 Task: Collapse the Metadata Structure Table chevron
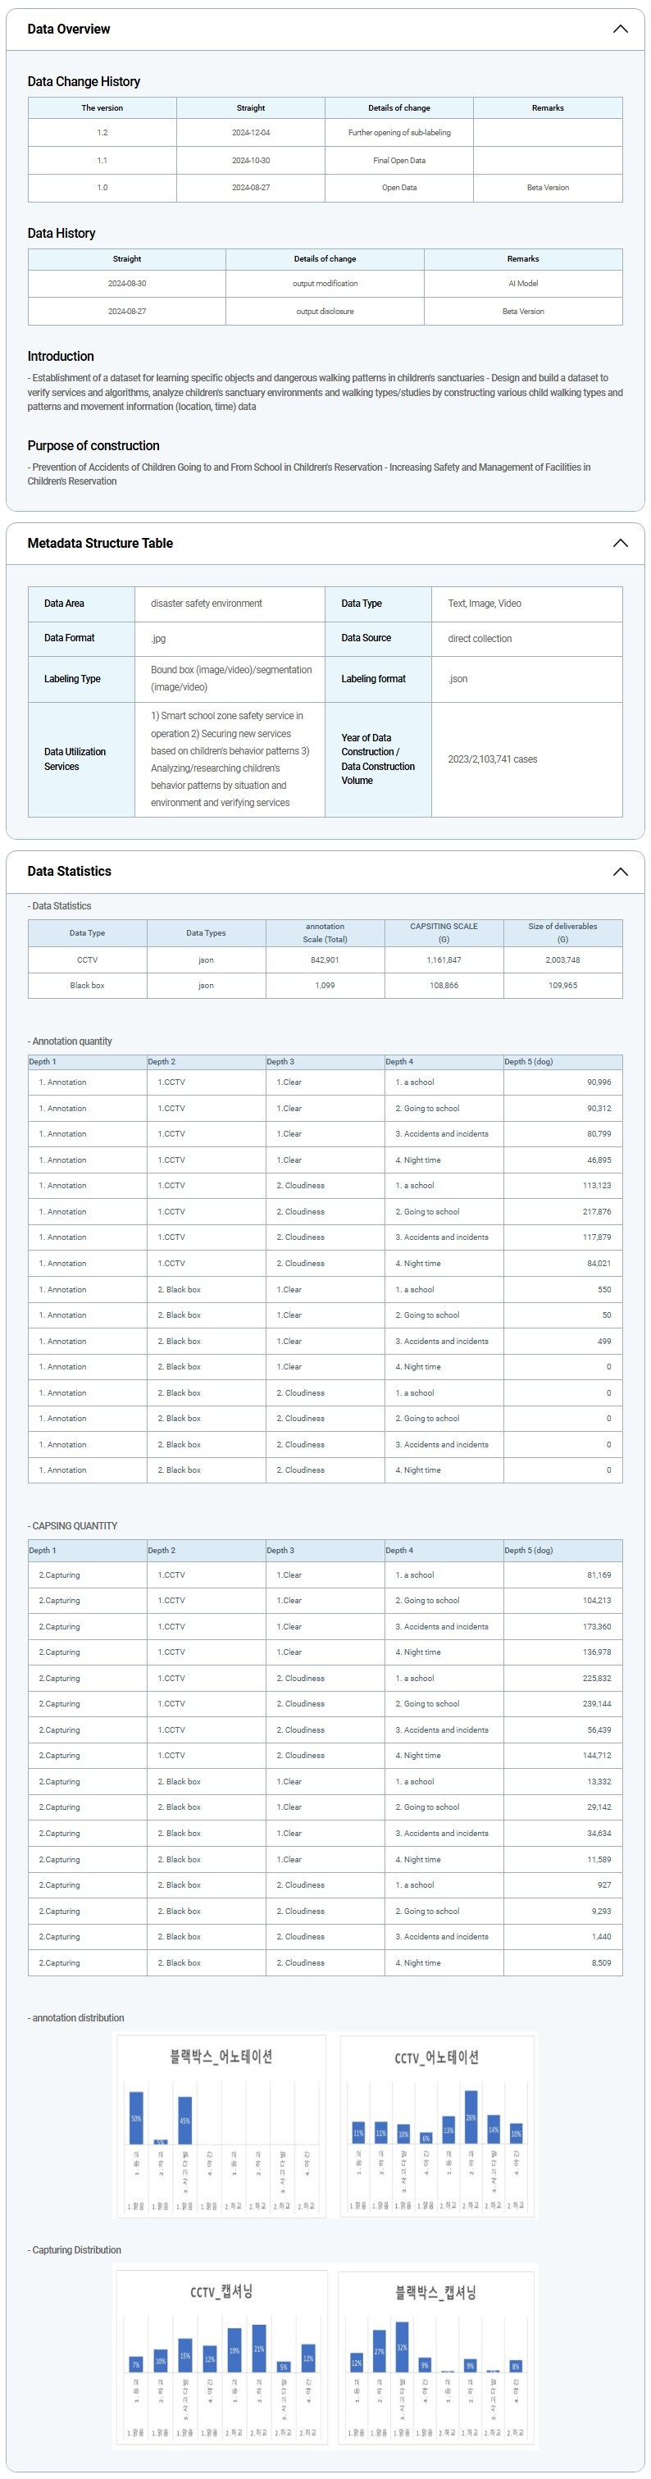pyautogui.click(x=620, y=543)
